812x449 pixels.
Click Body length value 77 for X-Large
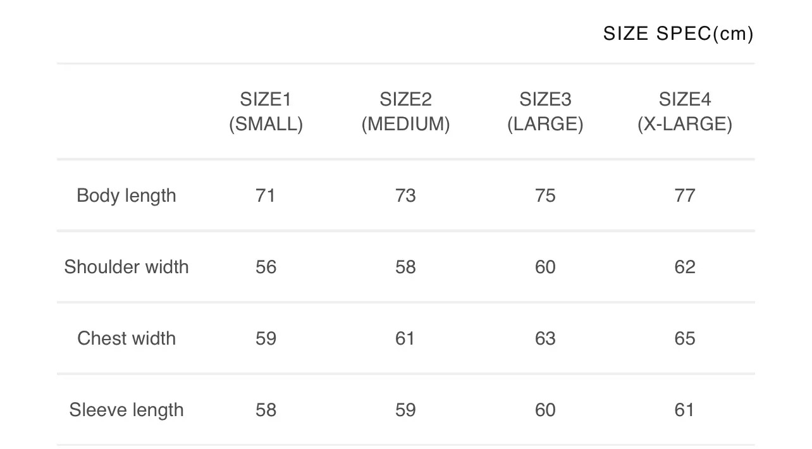pyautogui.click(x=685, y=195)
